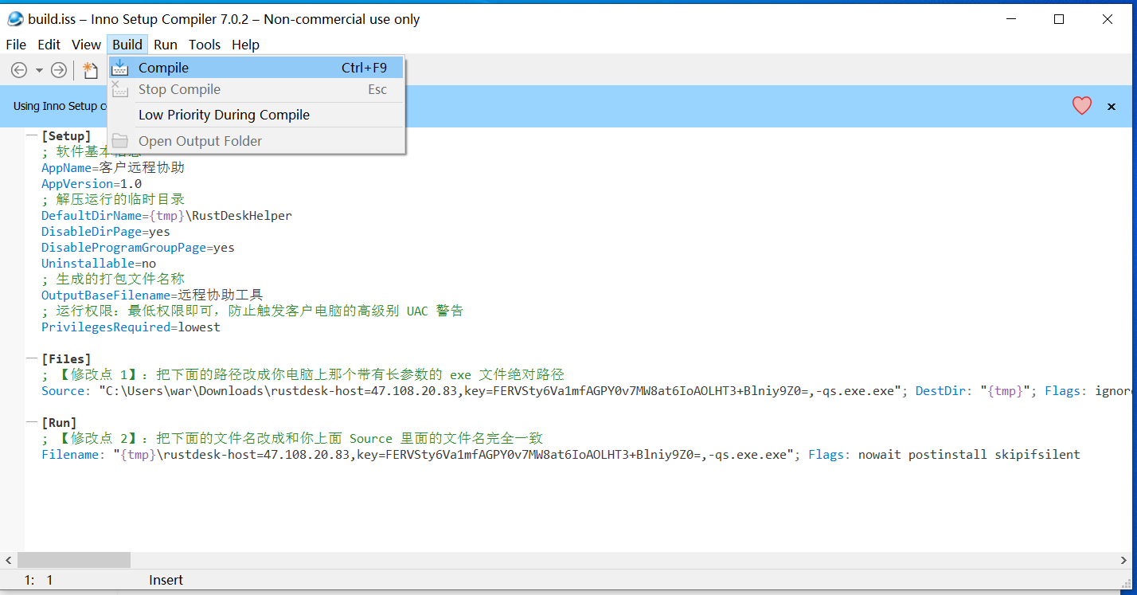
Task: Click the Compile icon in Build menu
Action: click(120, 68)
